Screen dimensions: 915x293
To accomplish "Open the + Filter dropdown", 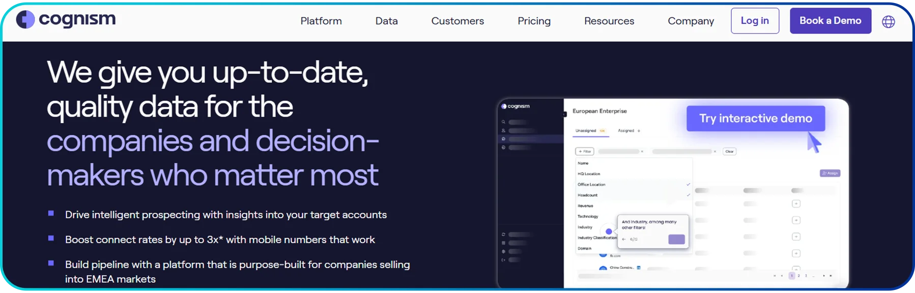I will [585, 152].
